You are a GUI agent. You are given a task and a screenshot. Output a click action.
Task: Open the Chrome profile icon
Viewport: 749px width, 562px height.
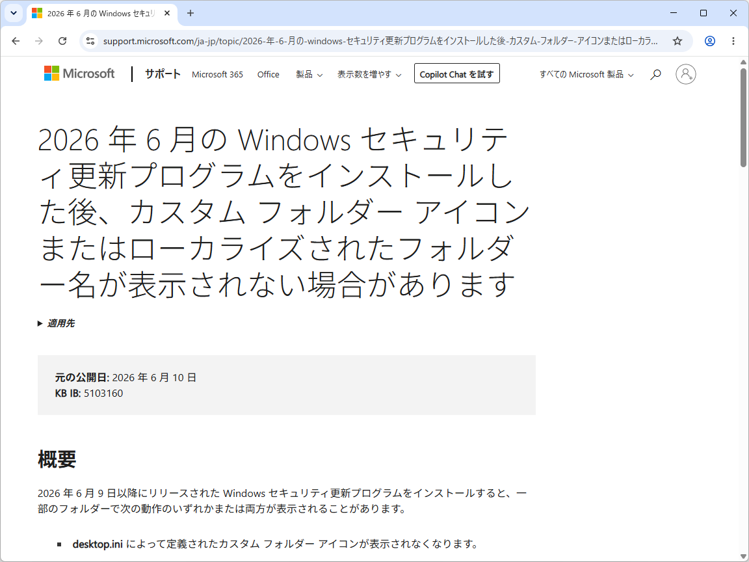click(x=710, y=41)
